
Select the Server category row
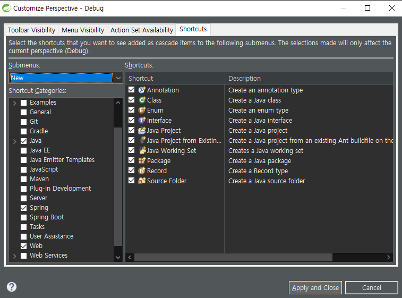click(38, 198)
